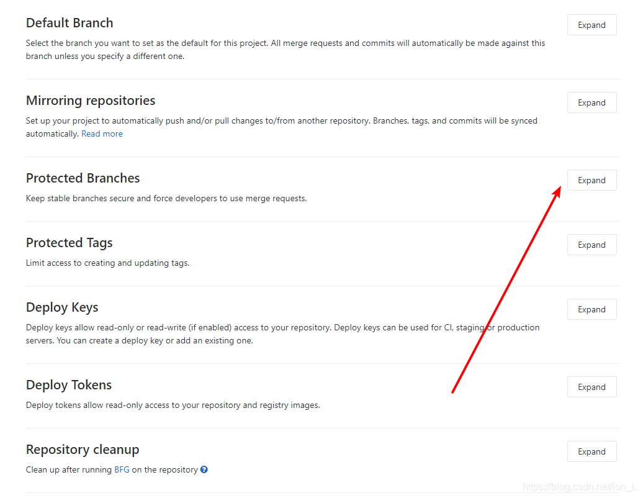Open the help icon beside Repository cleanup text
The width and height of the screenshot is (643, 498).
click(x=204, y=469)
